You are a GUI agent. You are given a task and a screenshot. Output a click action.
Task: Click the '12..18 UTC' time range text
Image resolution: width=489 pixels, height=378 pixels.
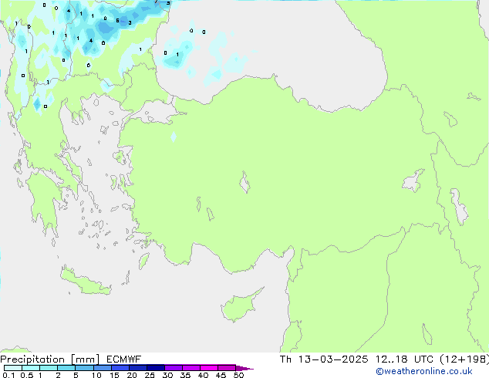tap(404, 359)
